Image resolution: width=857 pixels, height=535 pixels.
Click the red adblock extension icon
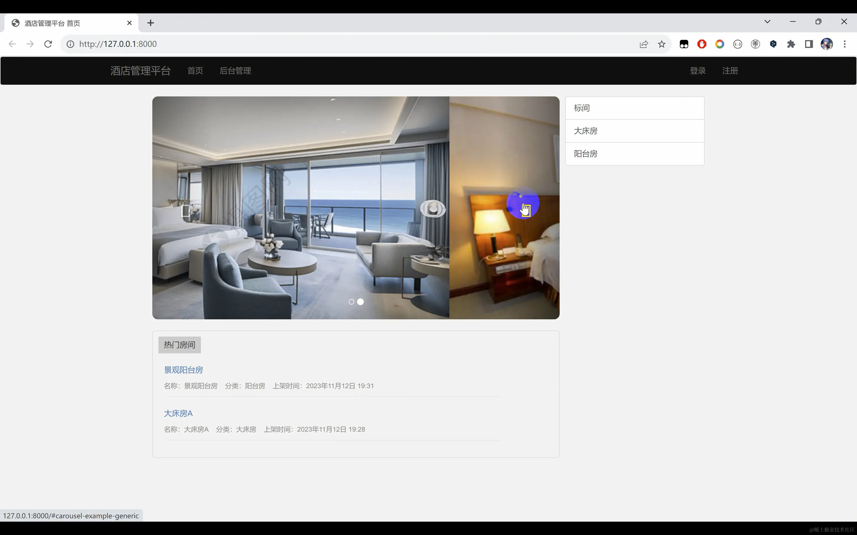click(x=701, y=44)
